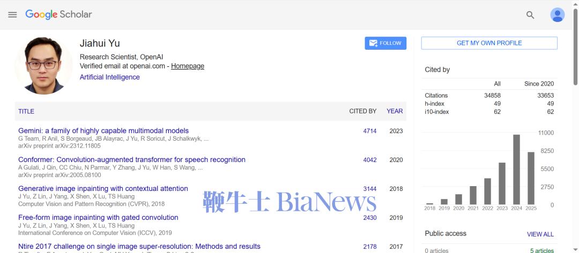View the 3144 citations count
Viewport: 579px width, 253px height.
tap(370, 189)
